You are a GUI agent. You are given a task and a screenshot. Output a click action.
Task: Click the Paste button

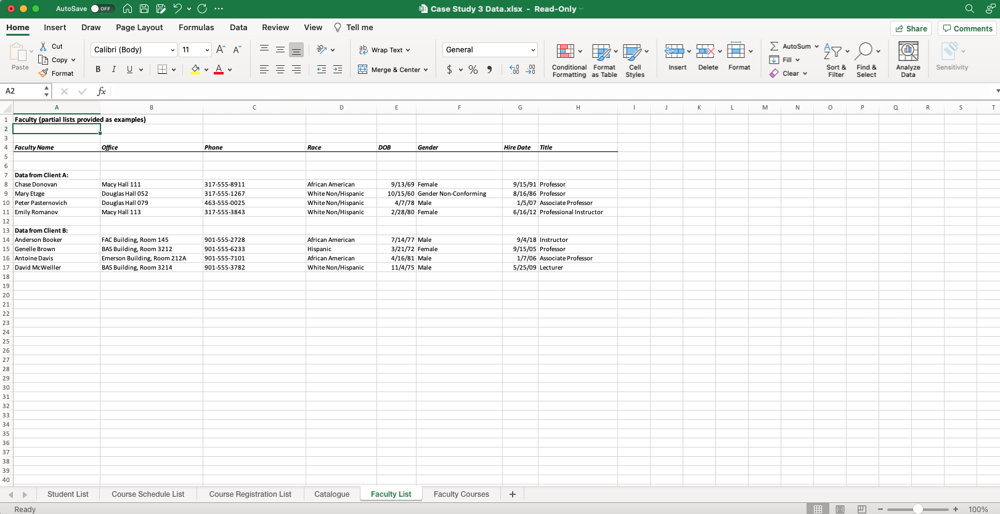[20, 57]
